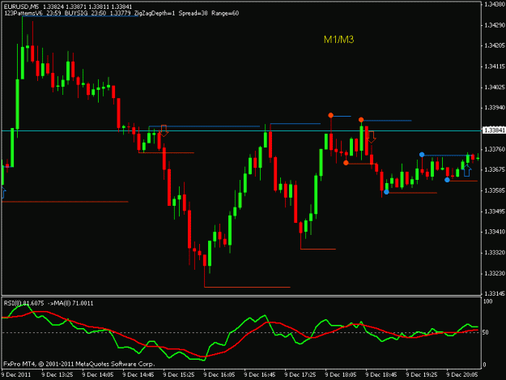Viewport: 506px width, 380px height.
Task: Click price level 1.33145 on the axis
Action: point(494,293)
